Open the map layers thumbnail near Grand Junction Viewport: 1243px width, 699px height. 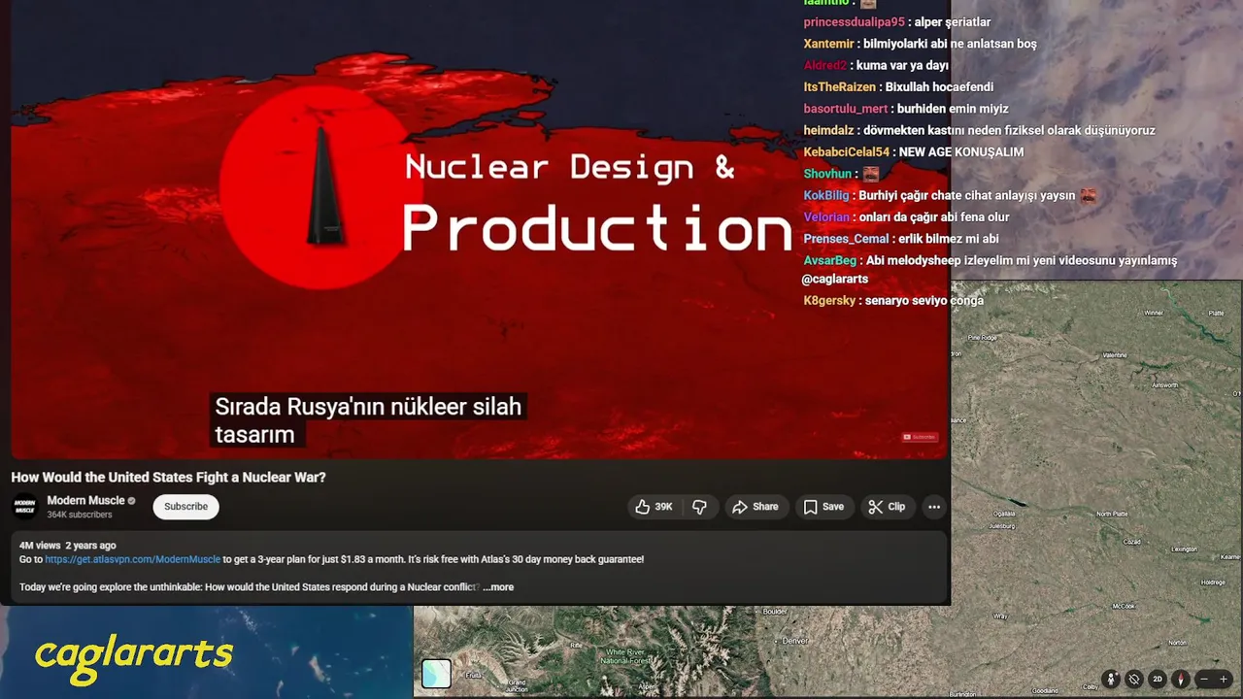[x=436, y=674]
